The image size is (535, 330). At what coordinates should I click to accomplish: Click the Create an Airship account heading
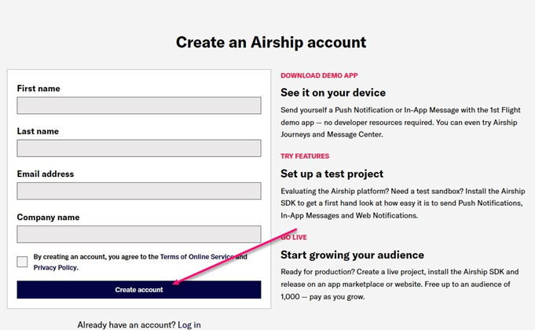pos(271,42)
